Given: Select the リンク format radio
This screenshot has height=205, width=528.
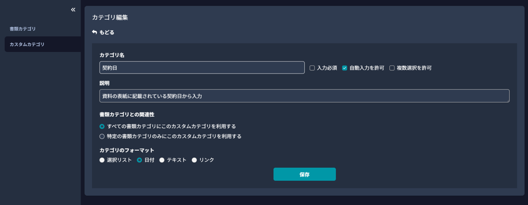Looking at the screenshot, I should click(194, 161).
